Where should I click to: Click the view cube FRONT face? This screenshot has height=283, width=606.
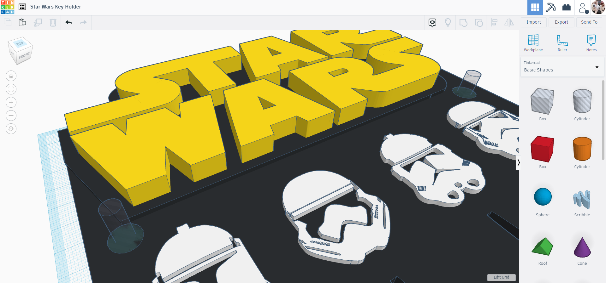[x=24, y=56]
